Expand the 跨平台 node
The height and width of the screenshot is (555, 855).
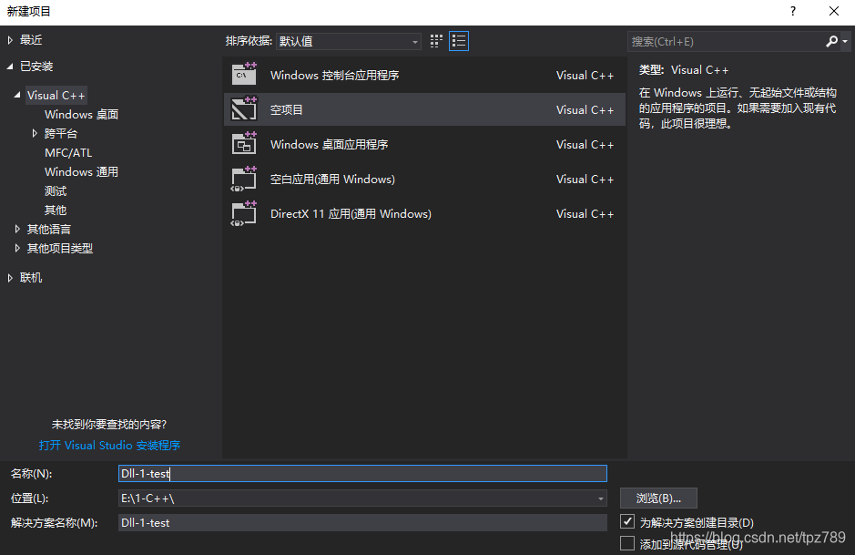click(x=35, y=133)
